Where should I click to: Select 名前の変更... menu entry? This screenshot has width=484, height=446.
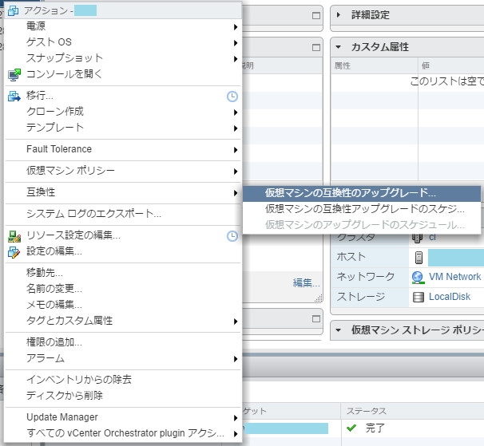click(123, 289)
